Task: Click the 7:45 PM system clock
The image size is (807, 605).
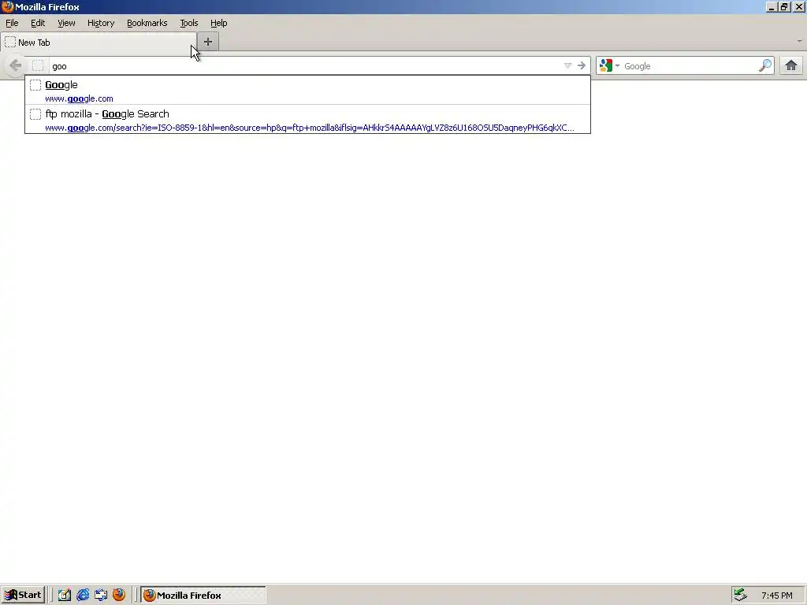Action: click(x=776, y=596)
